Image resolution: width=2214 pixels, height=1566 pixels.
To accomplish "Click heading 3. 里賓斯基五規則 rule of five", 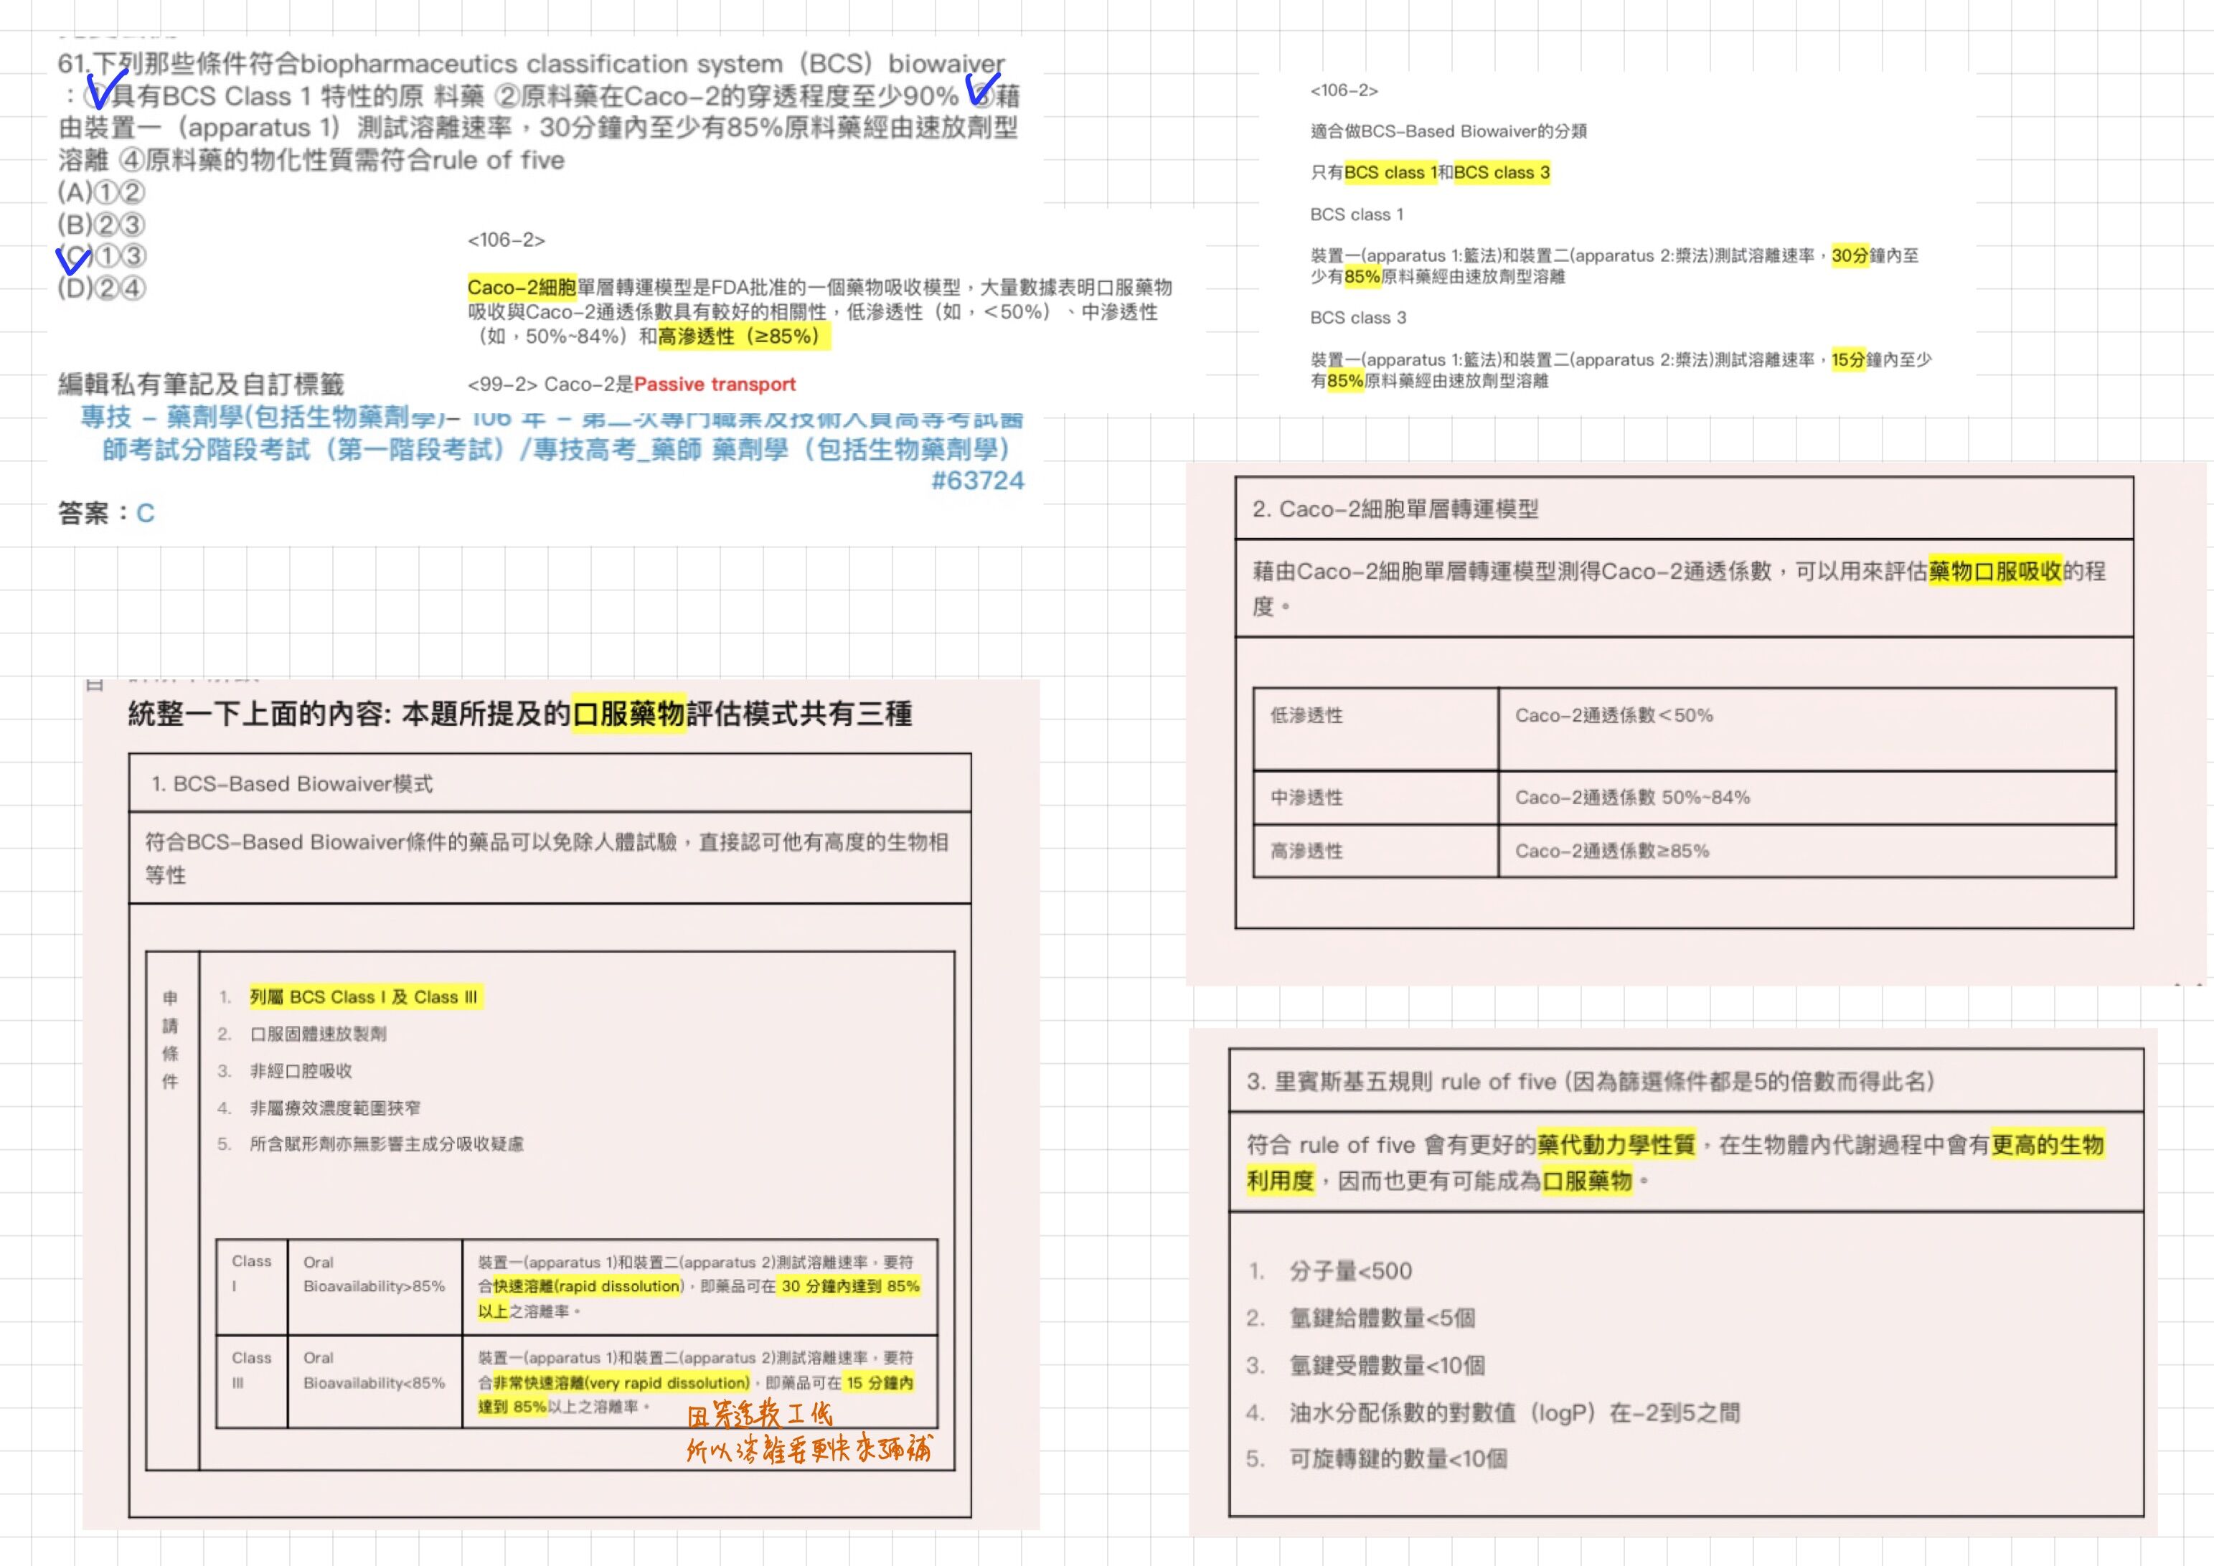I will (1589, 1081).
